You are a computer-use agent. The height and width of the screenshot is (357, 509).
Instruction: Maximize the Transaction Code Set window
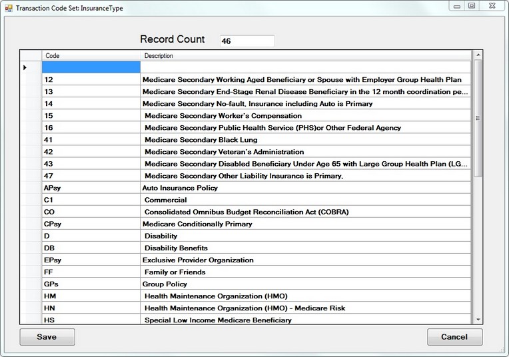[472, 6]
